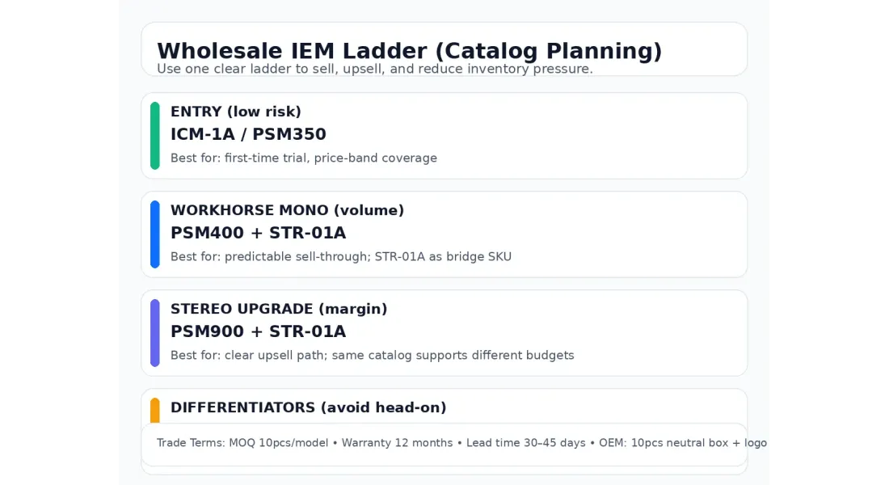Select the 'DIFFERENTIATORS (avoid head-on)' heading
Image resolution: width=889 pixels, height=485 pixels.
pos(308,407)
